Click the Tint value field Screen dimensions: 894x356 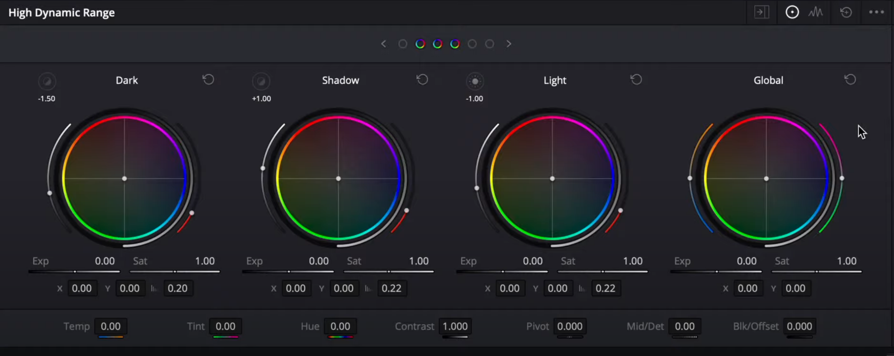(226, 326)
